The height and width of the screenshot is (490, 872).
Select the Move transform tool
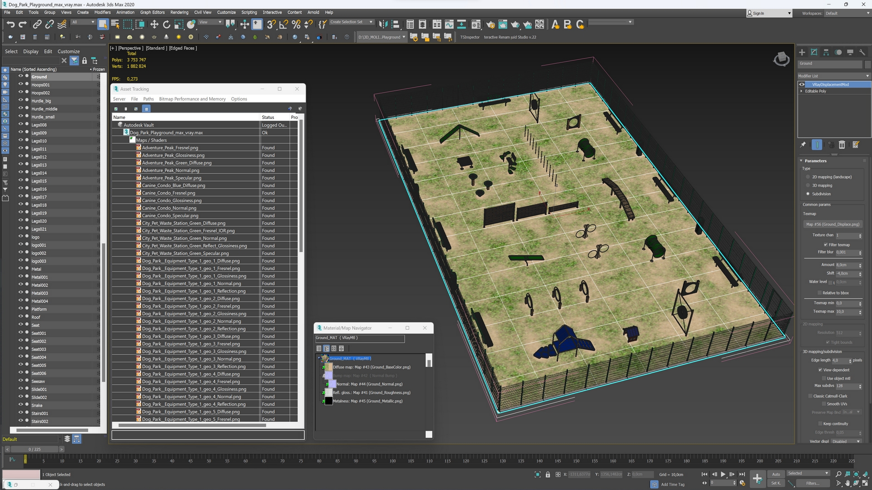coord(154,24)
